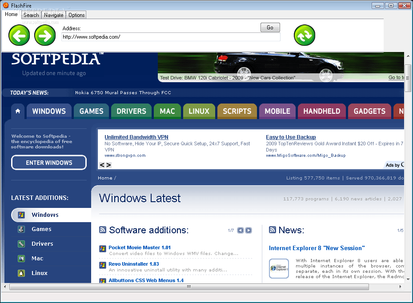The image size is (413, 303).
Task: Switch to the Search tab
Action: click(x=31, y=15)
